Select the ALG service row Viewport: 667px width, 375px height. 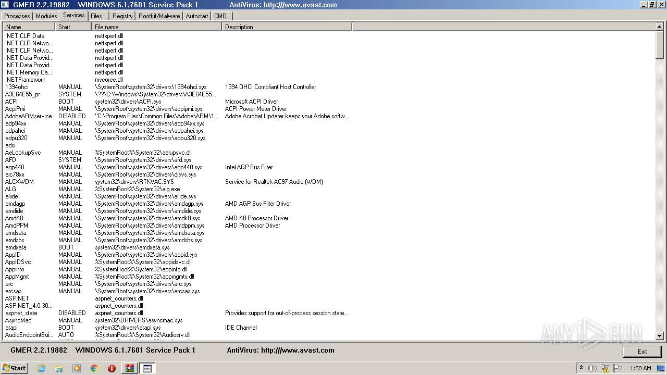177,189
